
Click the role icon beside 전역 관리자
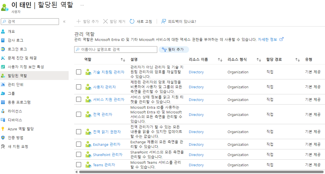(89, 114)
